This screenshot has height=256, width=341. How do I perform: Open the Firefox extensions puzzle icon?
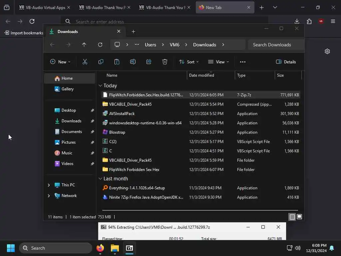tap(309, 21)
